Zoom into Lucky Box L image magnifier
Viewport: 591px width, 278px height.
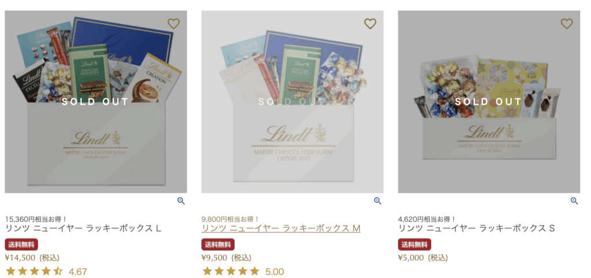point(181,201)
